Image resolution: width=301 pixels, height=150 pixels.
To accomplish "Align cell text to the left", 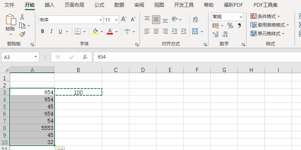I will [147, 31].
